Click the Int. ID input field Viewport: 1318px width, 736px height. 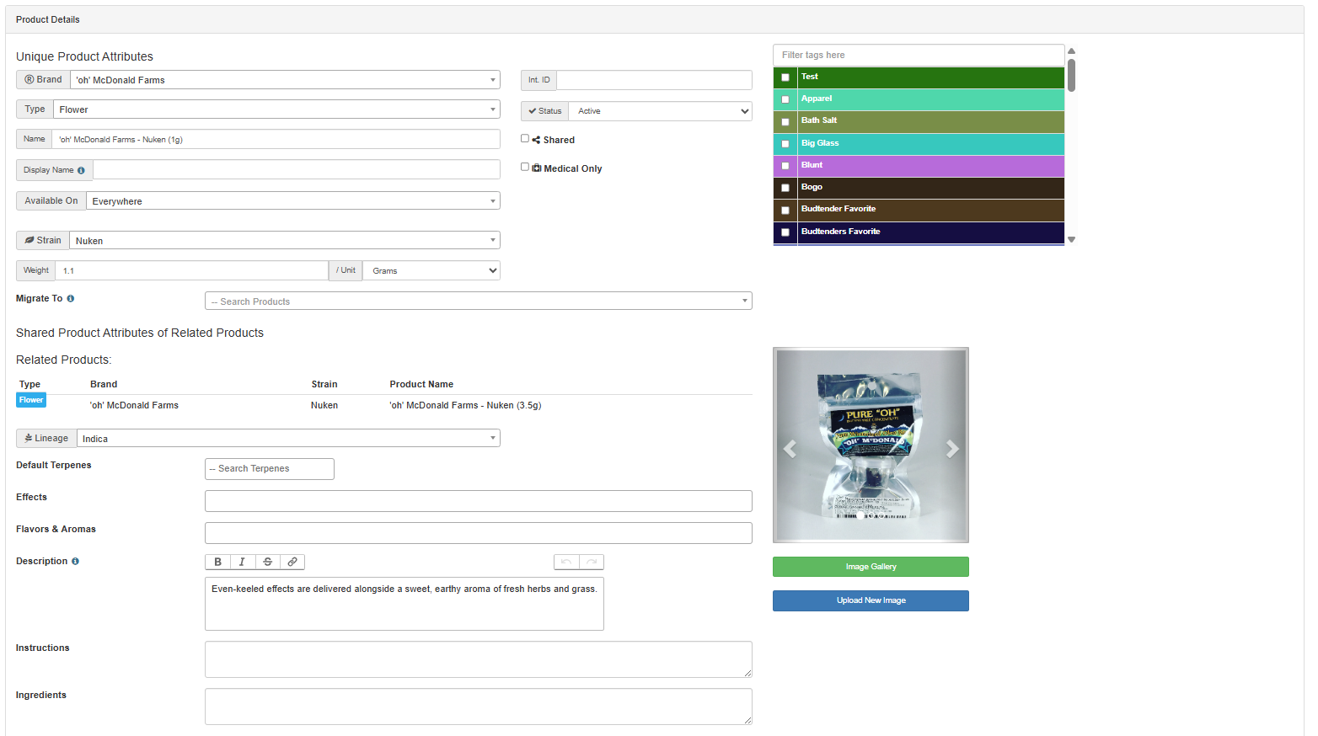(654, 80)
